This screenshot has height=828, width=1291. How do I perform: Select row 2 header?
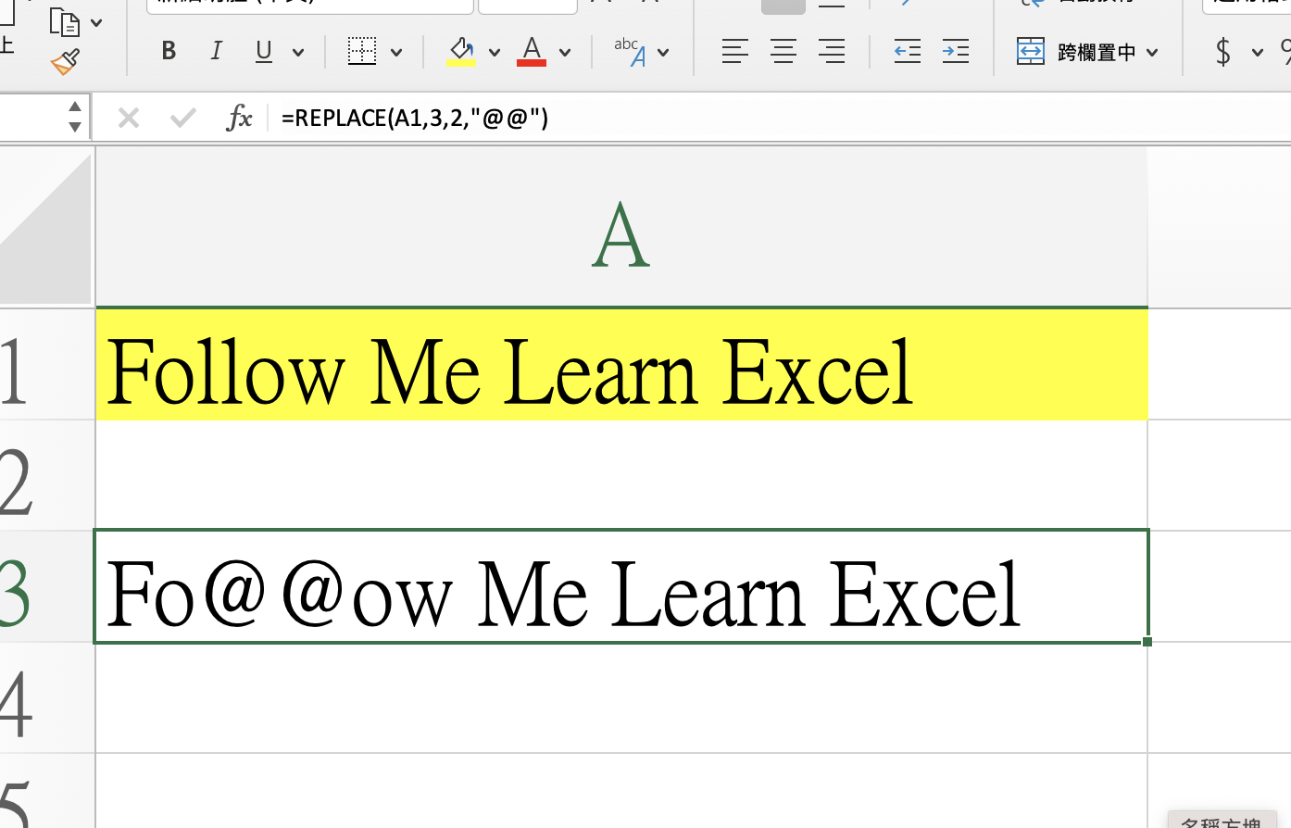46,475
